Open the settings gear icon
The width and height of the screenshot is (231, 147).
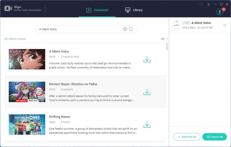pos(201,4)
